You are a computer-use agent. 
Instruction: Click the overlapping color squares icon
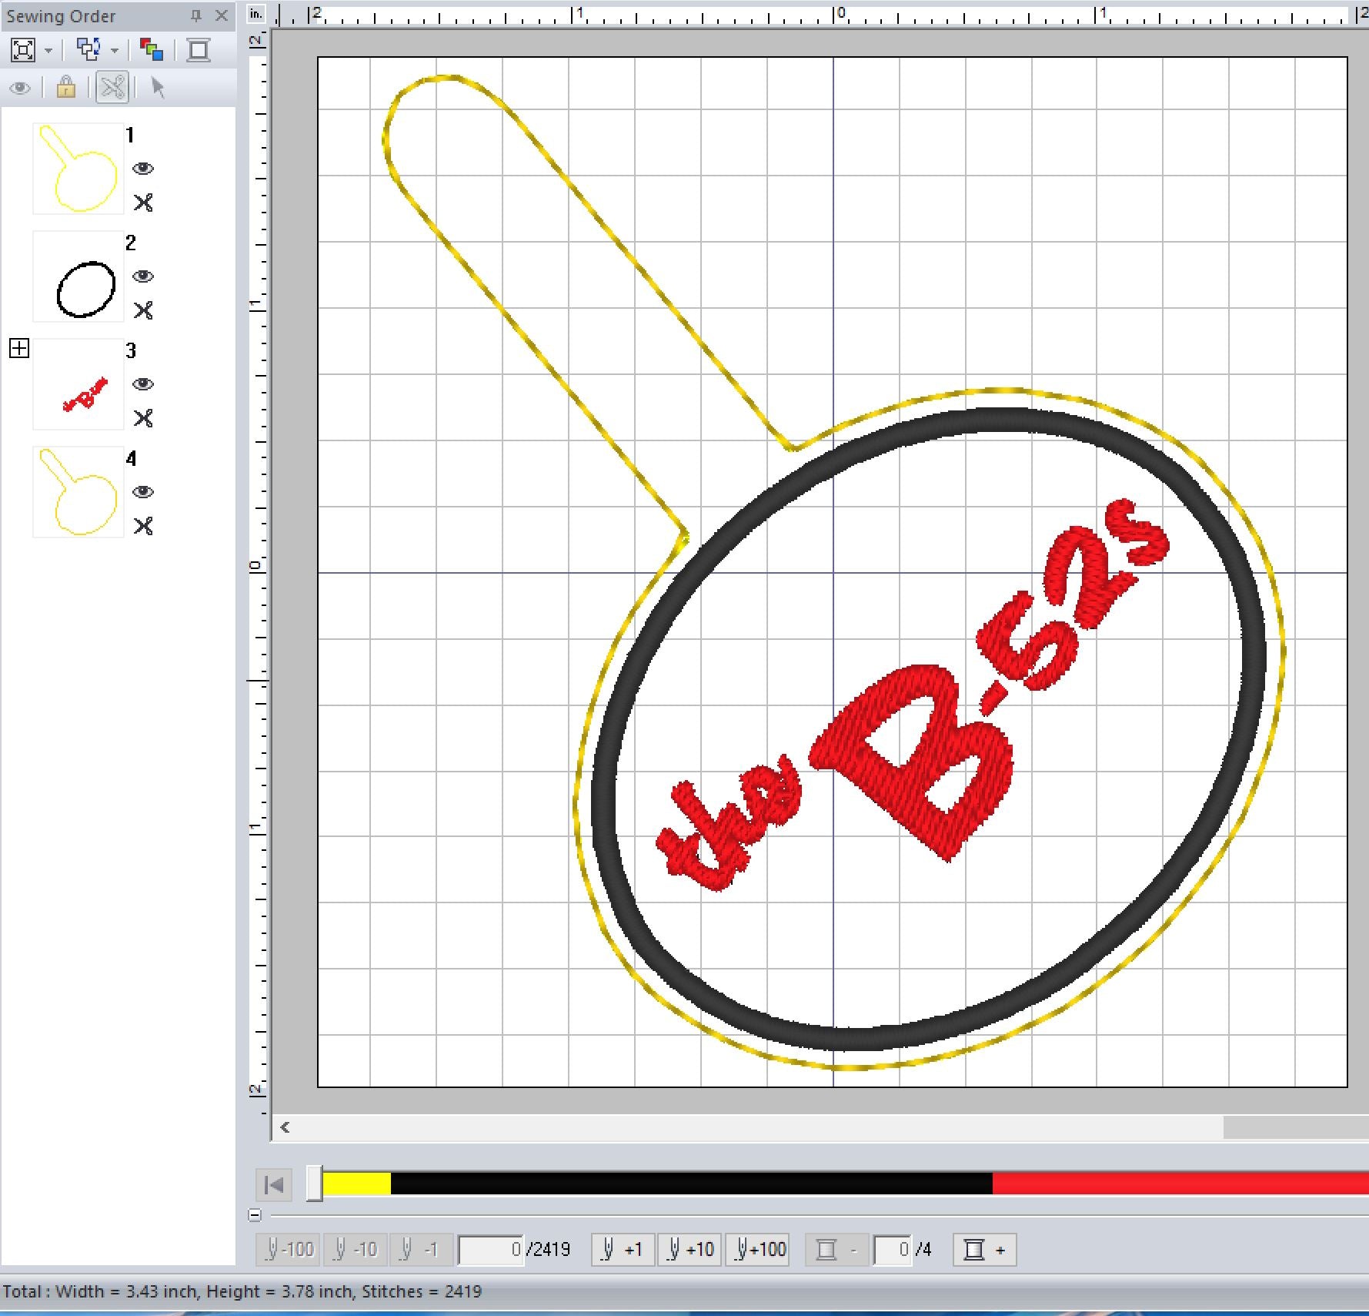152,50
